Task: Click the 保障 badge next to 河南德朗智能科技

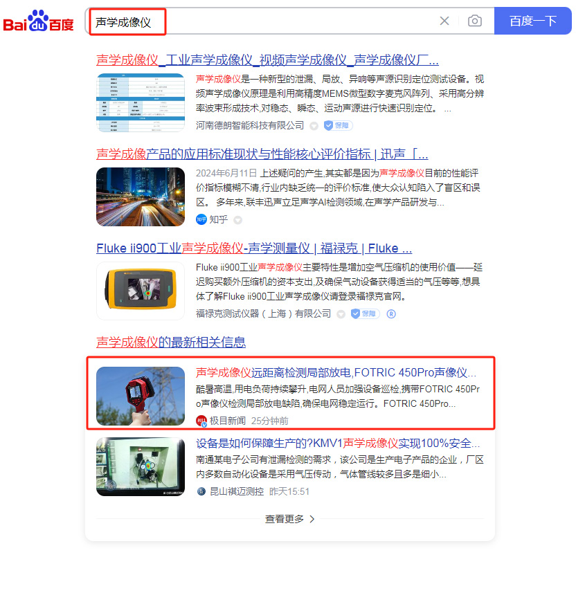Action: point(336,125)
